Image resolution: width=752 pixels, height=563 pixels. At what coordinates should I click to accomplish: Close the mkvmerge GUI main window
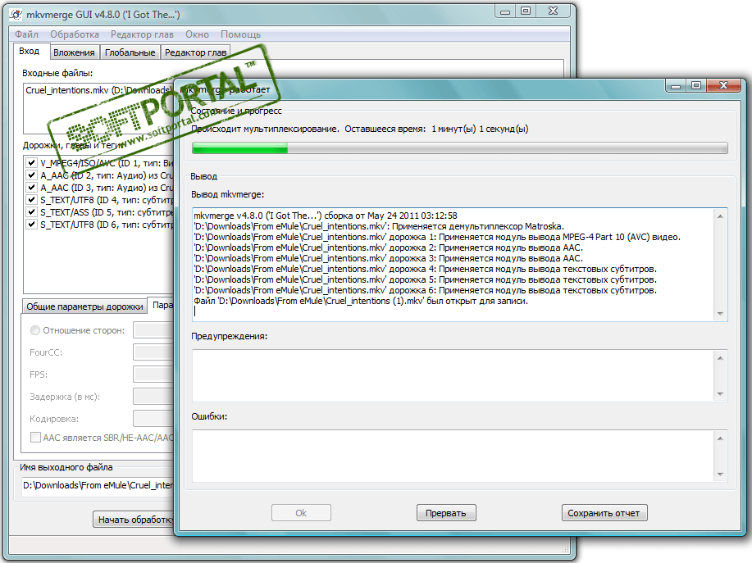tap(553, 11)
